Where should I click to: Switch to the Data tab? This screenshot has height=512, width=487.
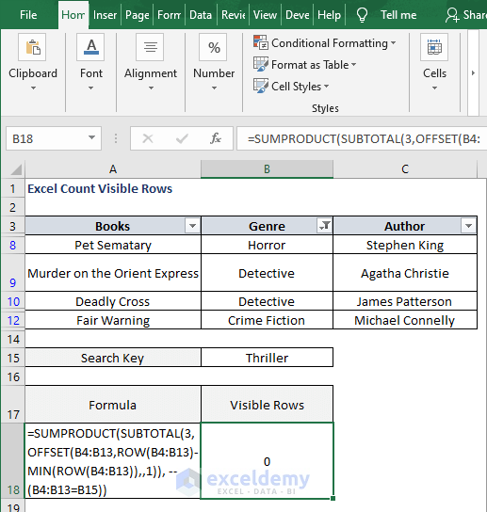(x=201, y=15)
